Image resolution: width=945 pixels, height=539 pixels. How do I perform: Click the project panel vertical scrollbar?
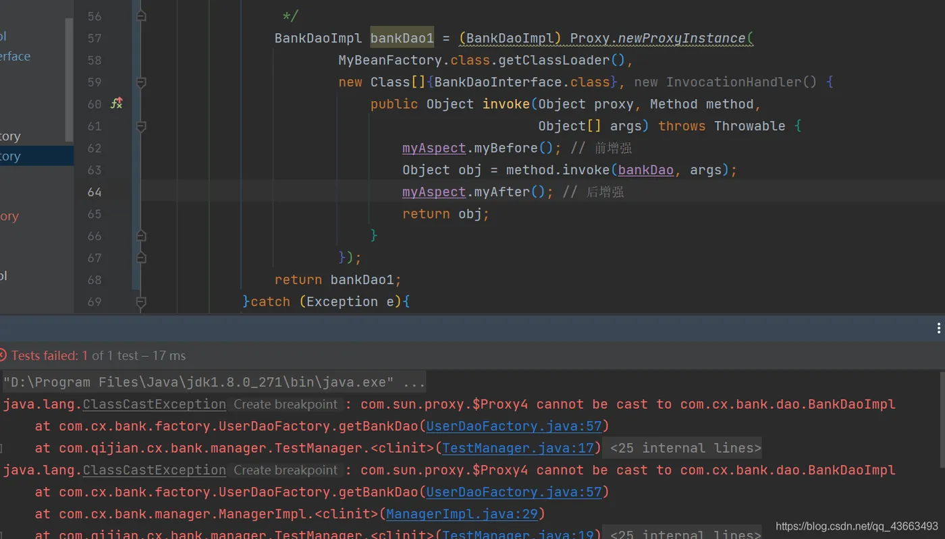click(69, 80)
